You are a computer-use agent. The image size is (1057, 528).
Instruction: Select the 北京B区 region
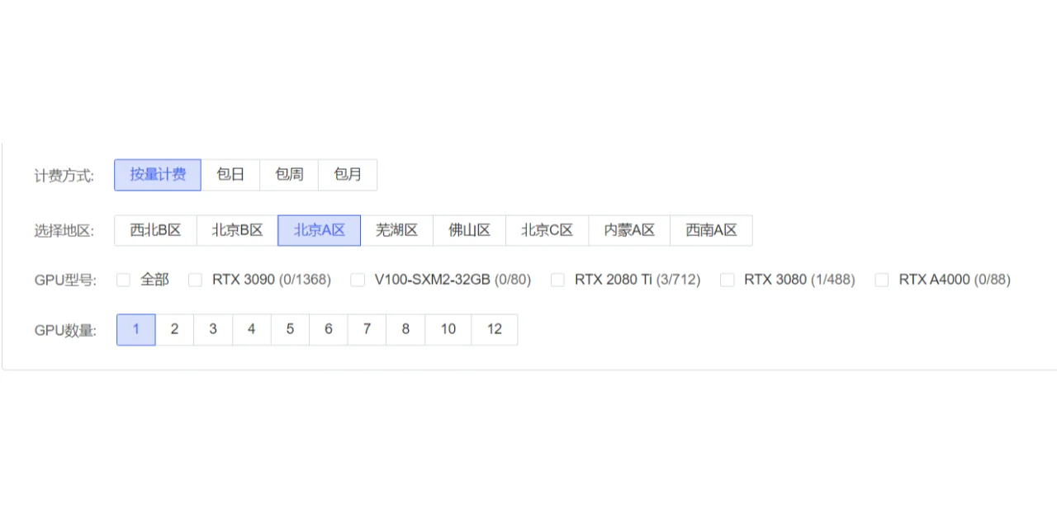coord(237,230)
